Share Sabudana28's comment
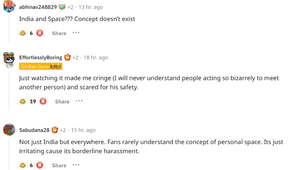 tap(59, 165)
